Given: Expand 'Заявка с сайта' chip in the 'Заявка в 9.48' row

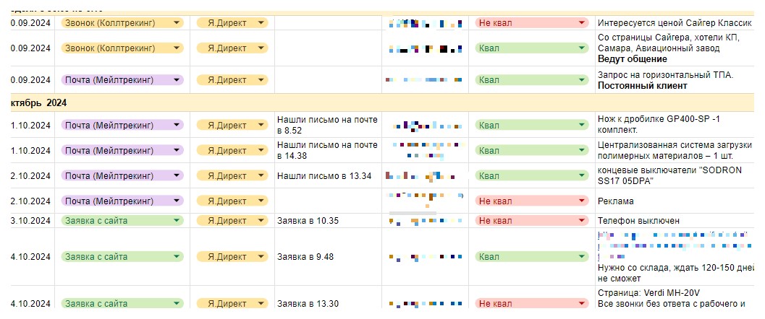Looking at the screenshot, I should click(x=176, y=256).
